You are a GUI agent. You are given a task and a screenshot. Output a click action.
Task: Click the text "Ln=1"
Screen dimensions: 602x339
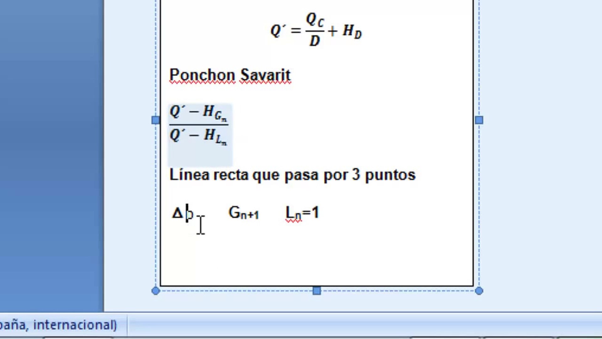coord(302,213)
